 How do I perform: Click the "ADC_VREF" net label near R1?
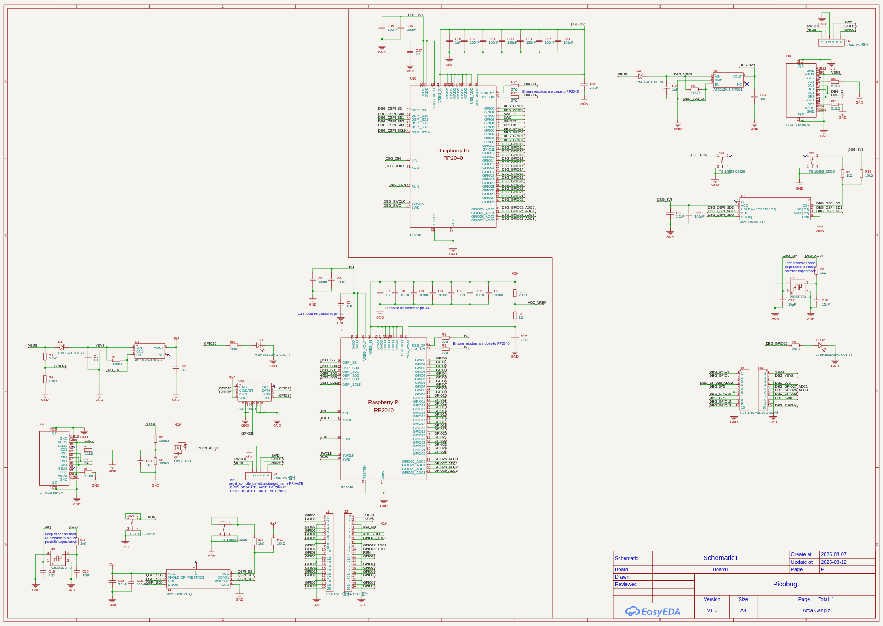coord(537,302)
